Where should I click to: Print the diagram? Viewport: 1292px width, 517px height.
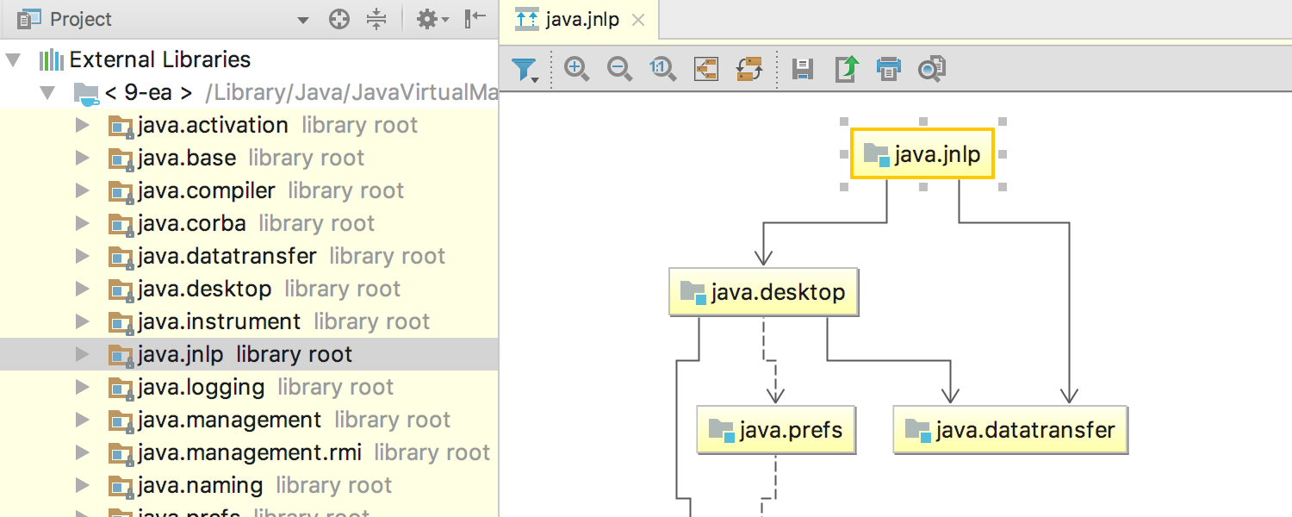[x=889, y=69]
